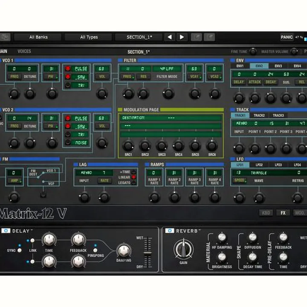
Task: Click the first save preset icon
Action: tap(197, 37)
